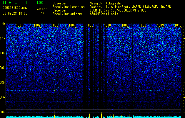Click time marker 1605

pos(90,25)
